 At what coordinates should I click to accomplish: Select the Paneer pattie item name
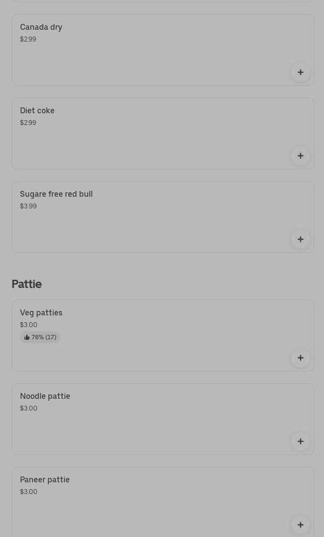point(45,480)
